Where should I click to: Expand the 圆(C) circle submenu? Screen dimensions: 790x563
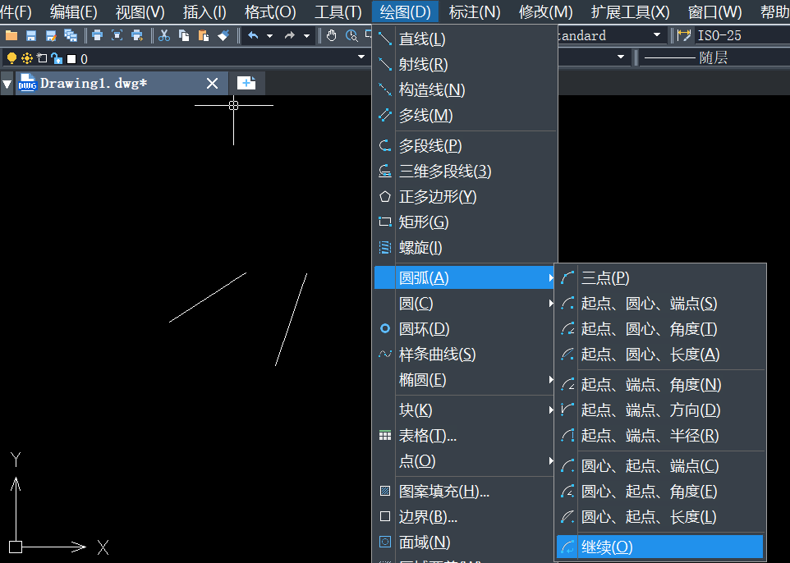pyautogui.click(x=466, y=304)
